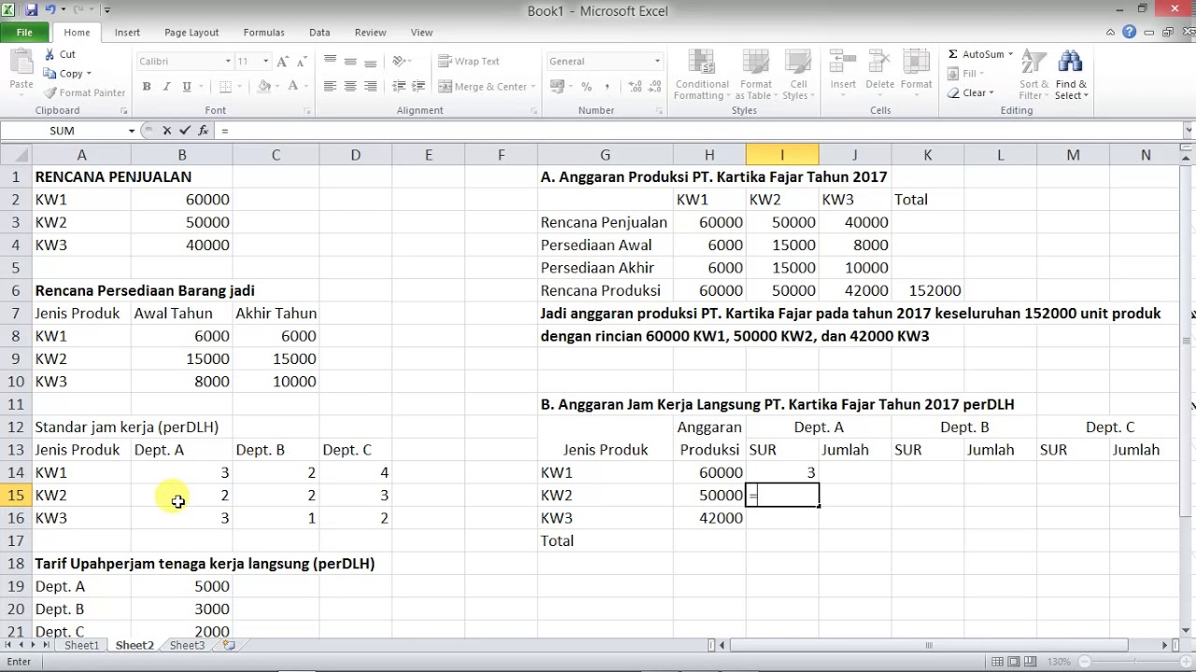Open Find & Select menu
Screen dimensions: 1196x672
pyautogui.click(x=1071, y=75)
